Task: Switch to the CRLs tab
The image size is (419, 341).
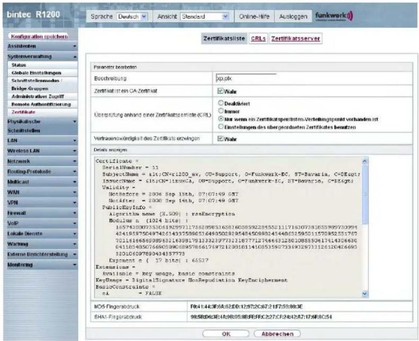Action: pyautogui.click(x=258, y=38)
